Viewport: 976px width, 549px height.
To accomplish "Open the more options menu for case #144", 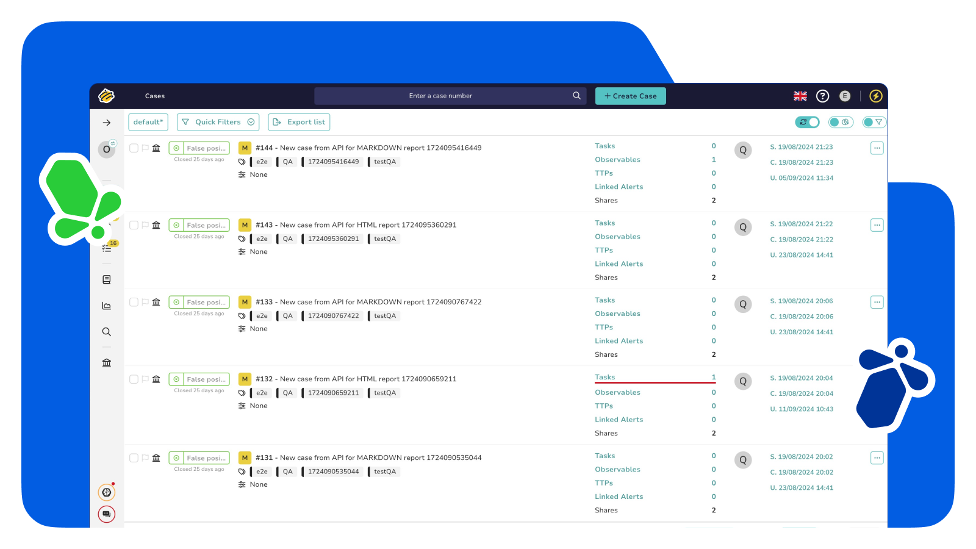I will [x=877, y=148].
